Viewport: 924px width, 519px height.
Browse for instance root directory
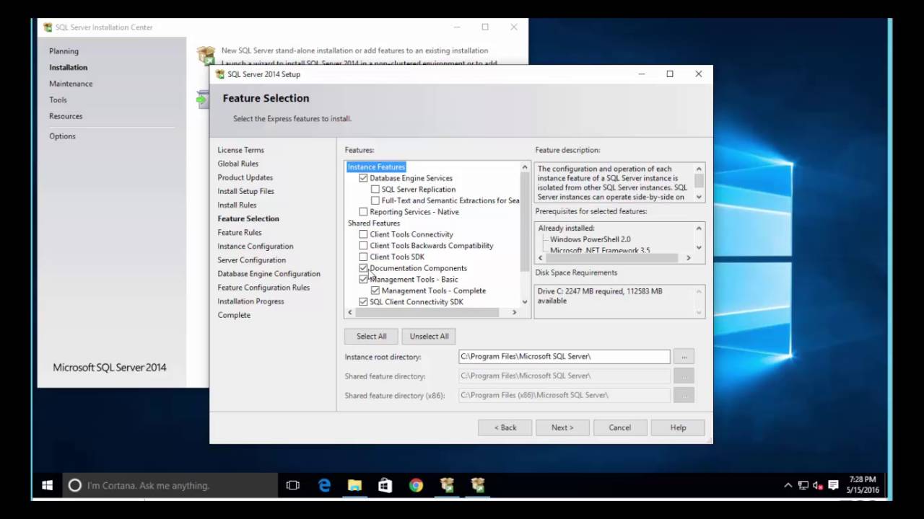coord(684,356)
